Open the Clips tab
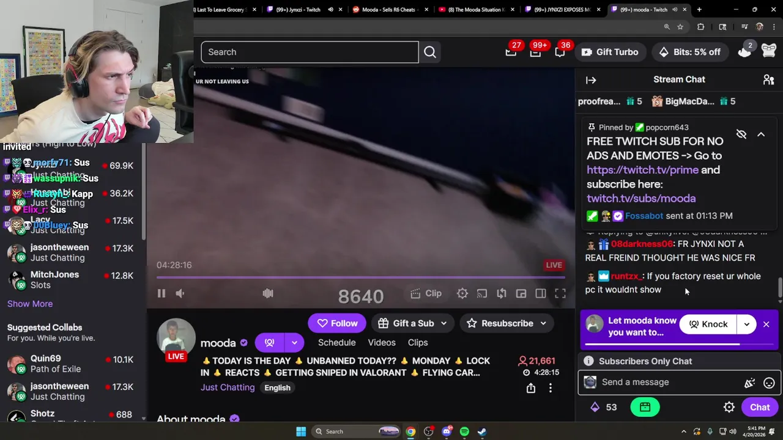The width and height of the screenshot is (783, 440). [418, 343]
